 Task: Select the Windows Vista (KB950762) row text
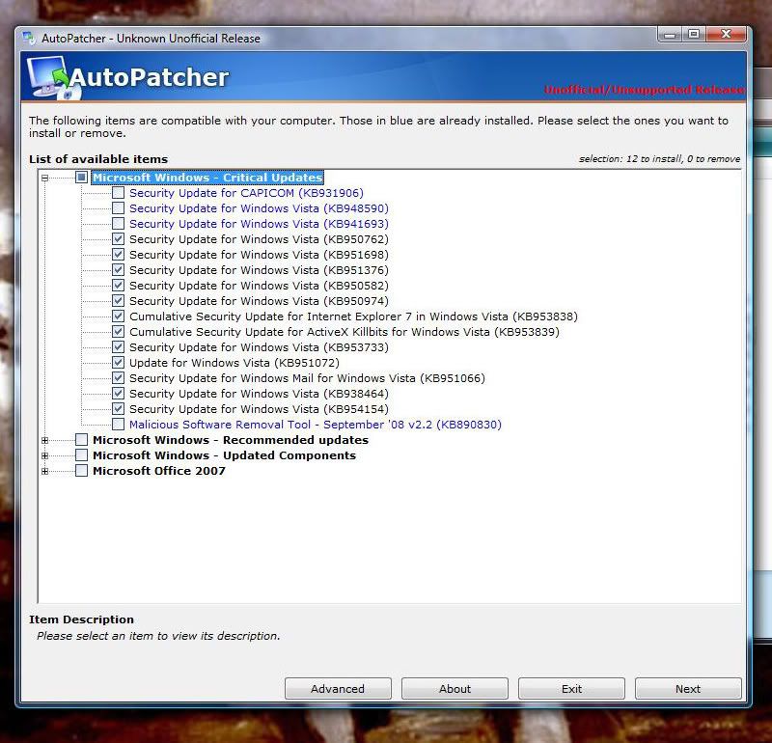259,238
